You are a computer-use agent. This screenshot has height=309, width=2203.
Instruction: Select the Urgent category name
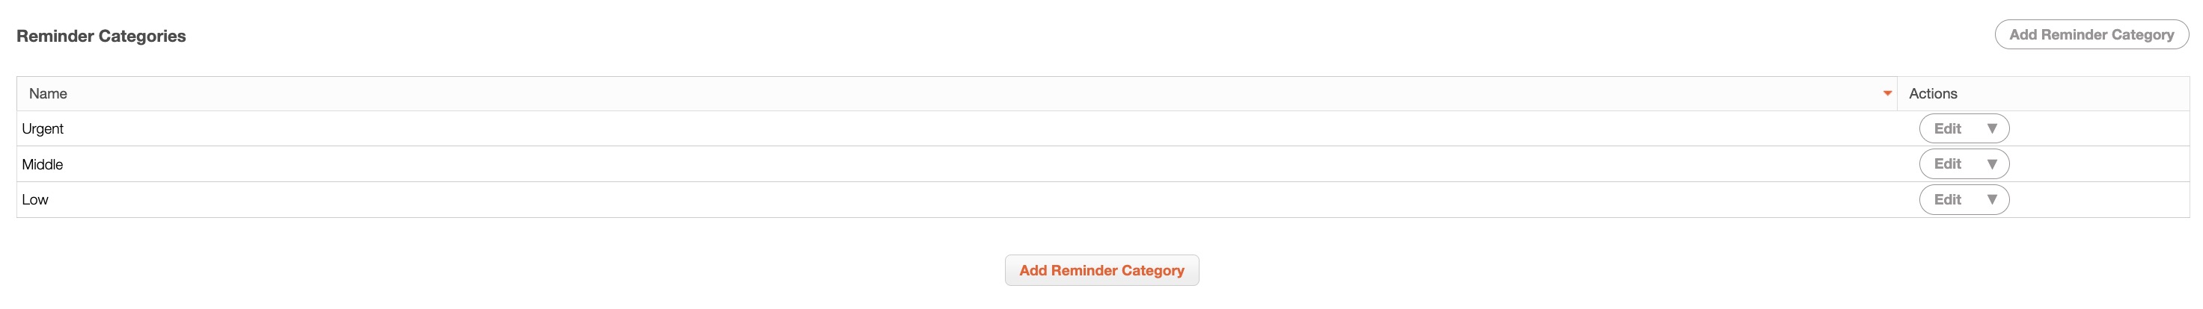[43, 129]
